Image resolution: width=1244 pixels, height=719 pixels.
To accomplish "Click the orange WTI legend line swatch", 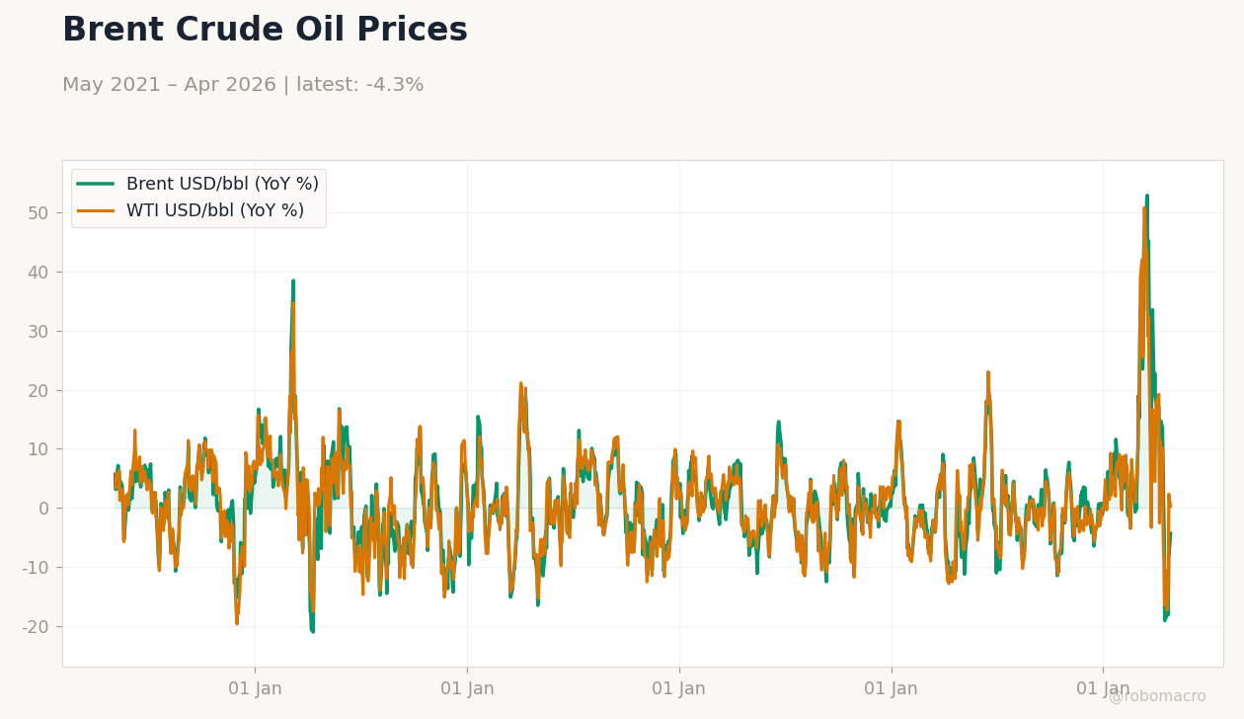I will tap(96, 210).
